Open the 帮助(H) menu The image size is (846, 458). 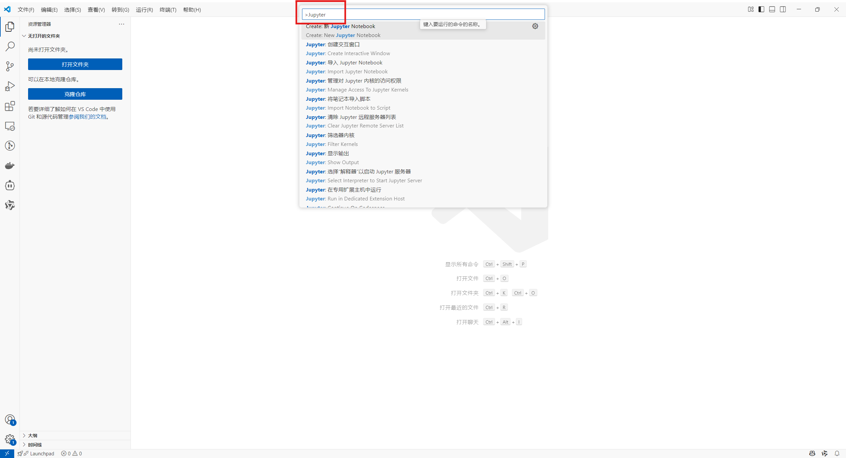pyautogui.click(x=192, y=10)
